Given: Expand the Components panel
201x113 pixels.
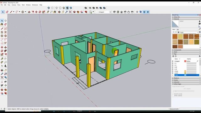Looking at the screenshot, I should (x=186, y=50).
